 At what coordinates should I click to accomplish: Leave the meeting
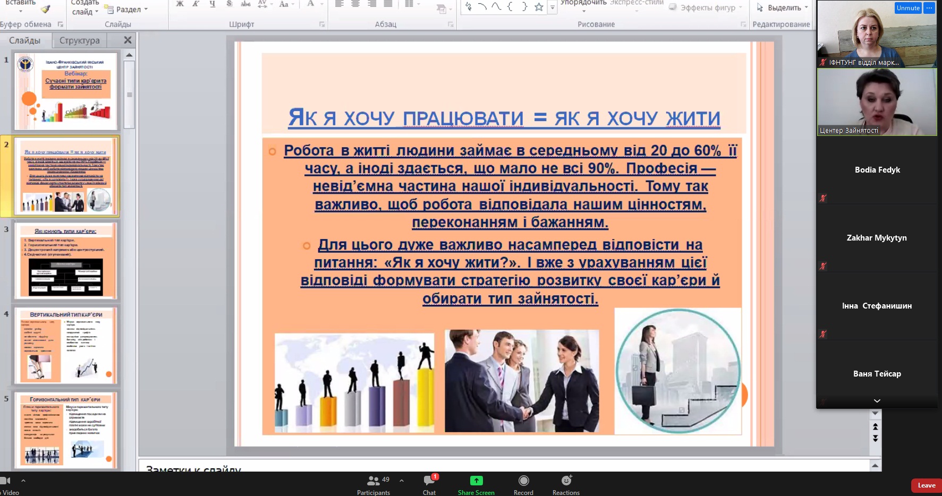point(926,485)
